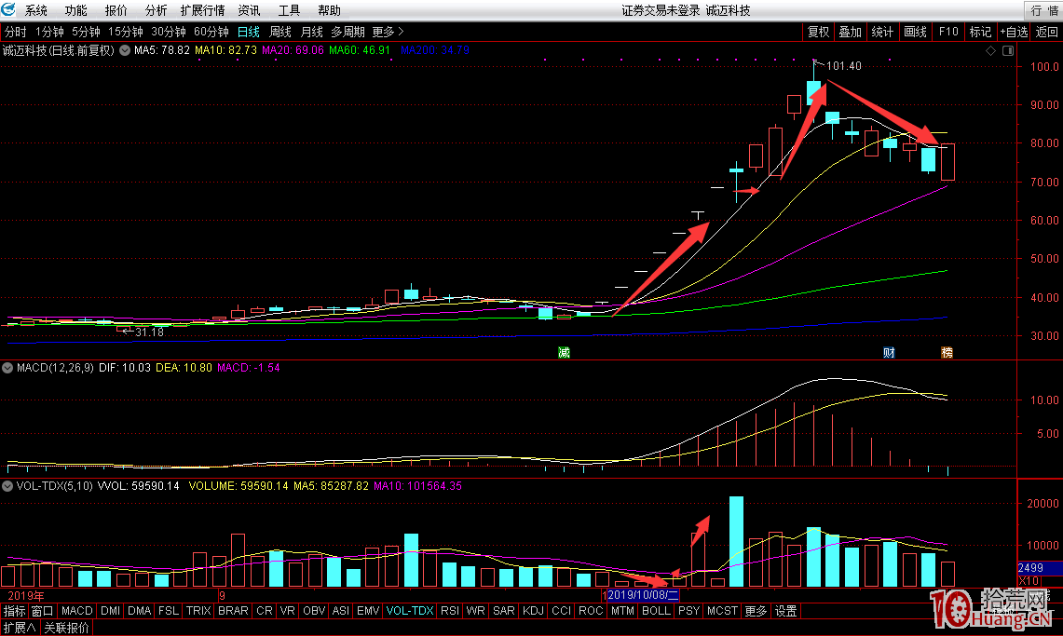Open the 扩展行情 menu
This screenshot has height=637, width=1063.
pyautogui.click(x=203, y=11)
